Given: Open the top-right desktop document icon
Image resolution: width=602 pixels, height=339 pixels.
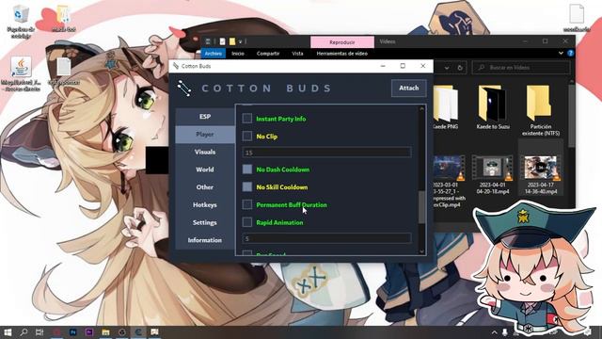Looking at the screenshot, I should (x=577, y=18).
